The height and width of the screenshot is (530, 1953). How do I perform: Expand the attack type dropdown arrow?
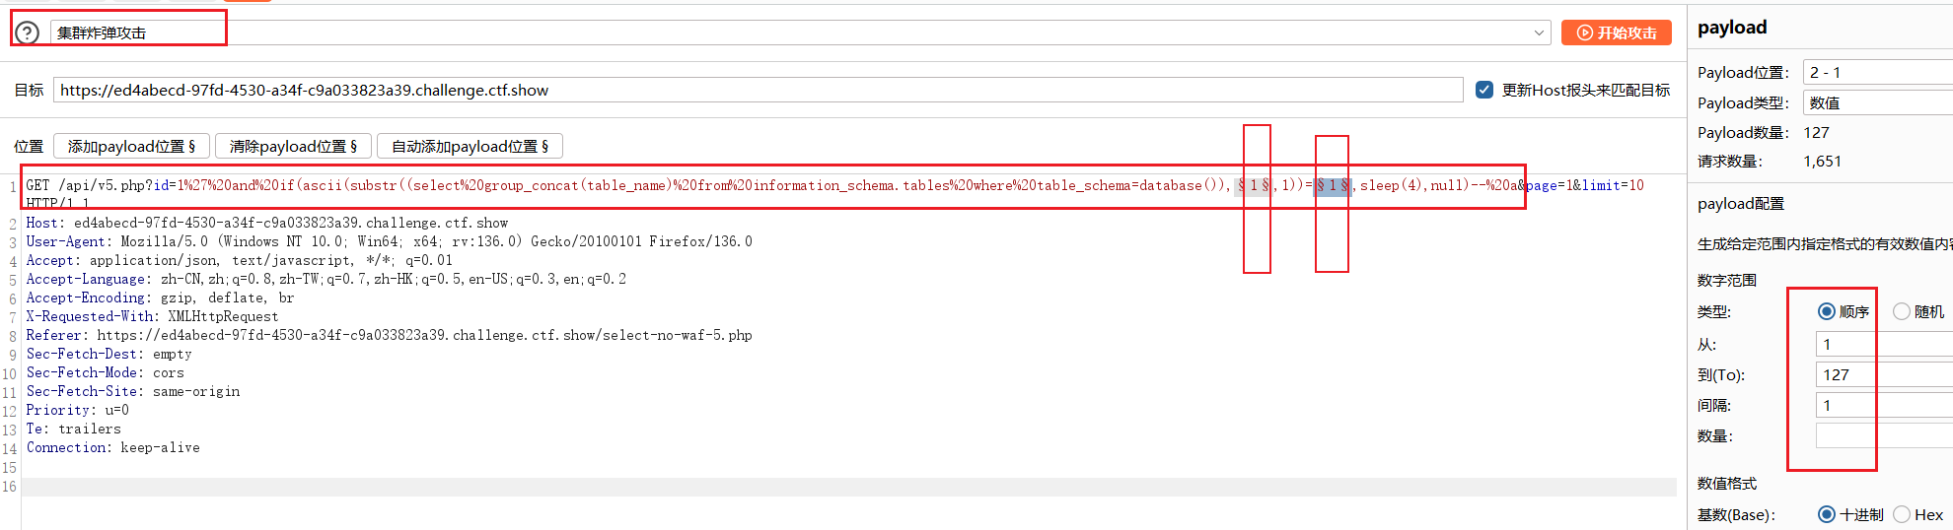(1539, 33)
